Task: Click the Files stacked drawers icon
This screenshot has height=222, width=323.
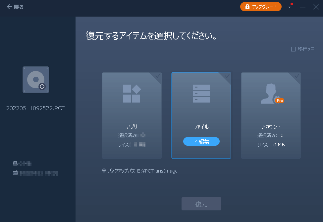Action: click(x=201, y=94)
